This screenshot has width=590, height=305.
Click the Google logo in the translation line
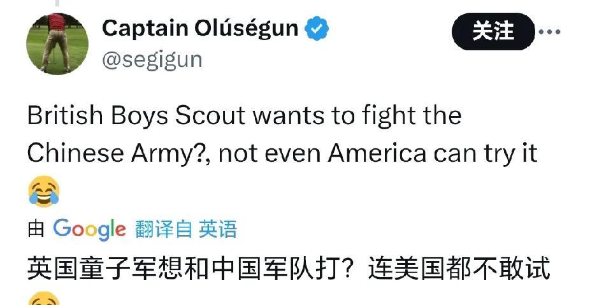(89, 229)
